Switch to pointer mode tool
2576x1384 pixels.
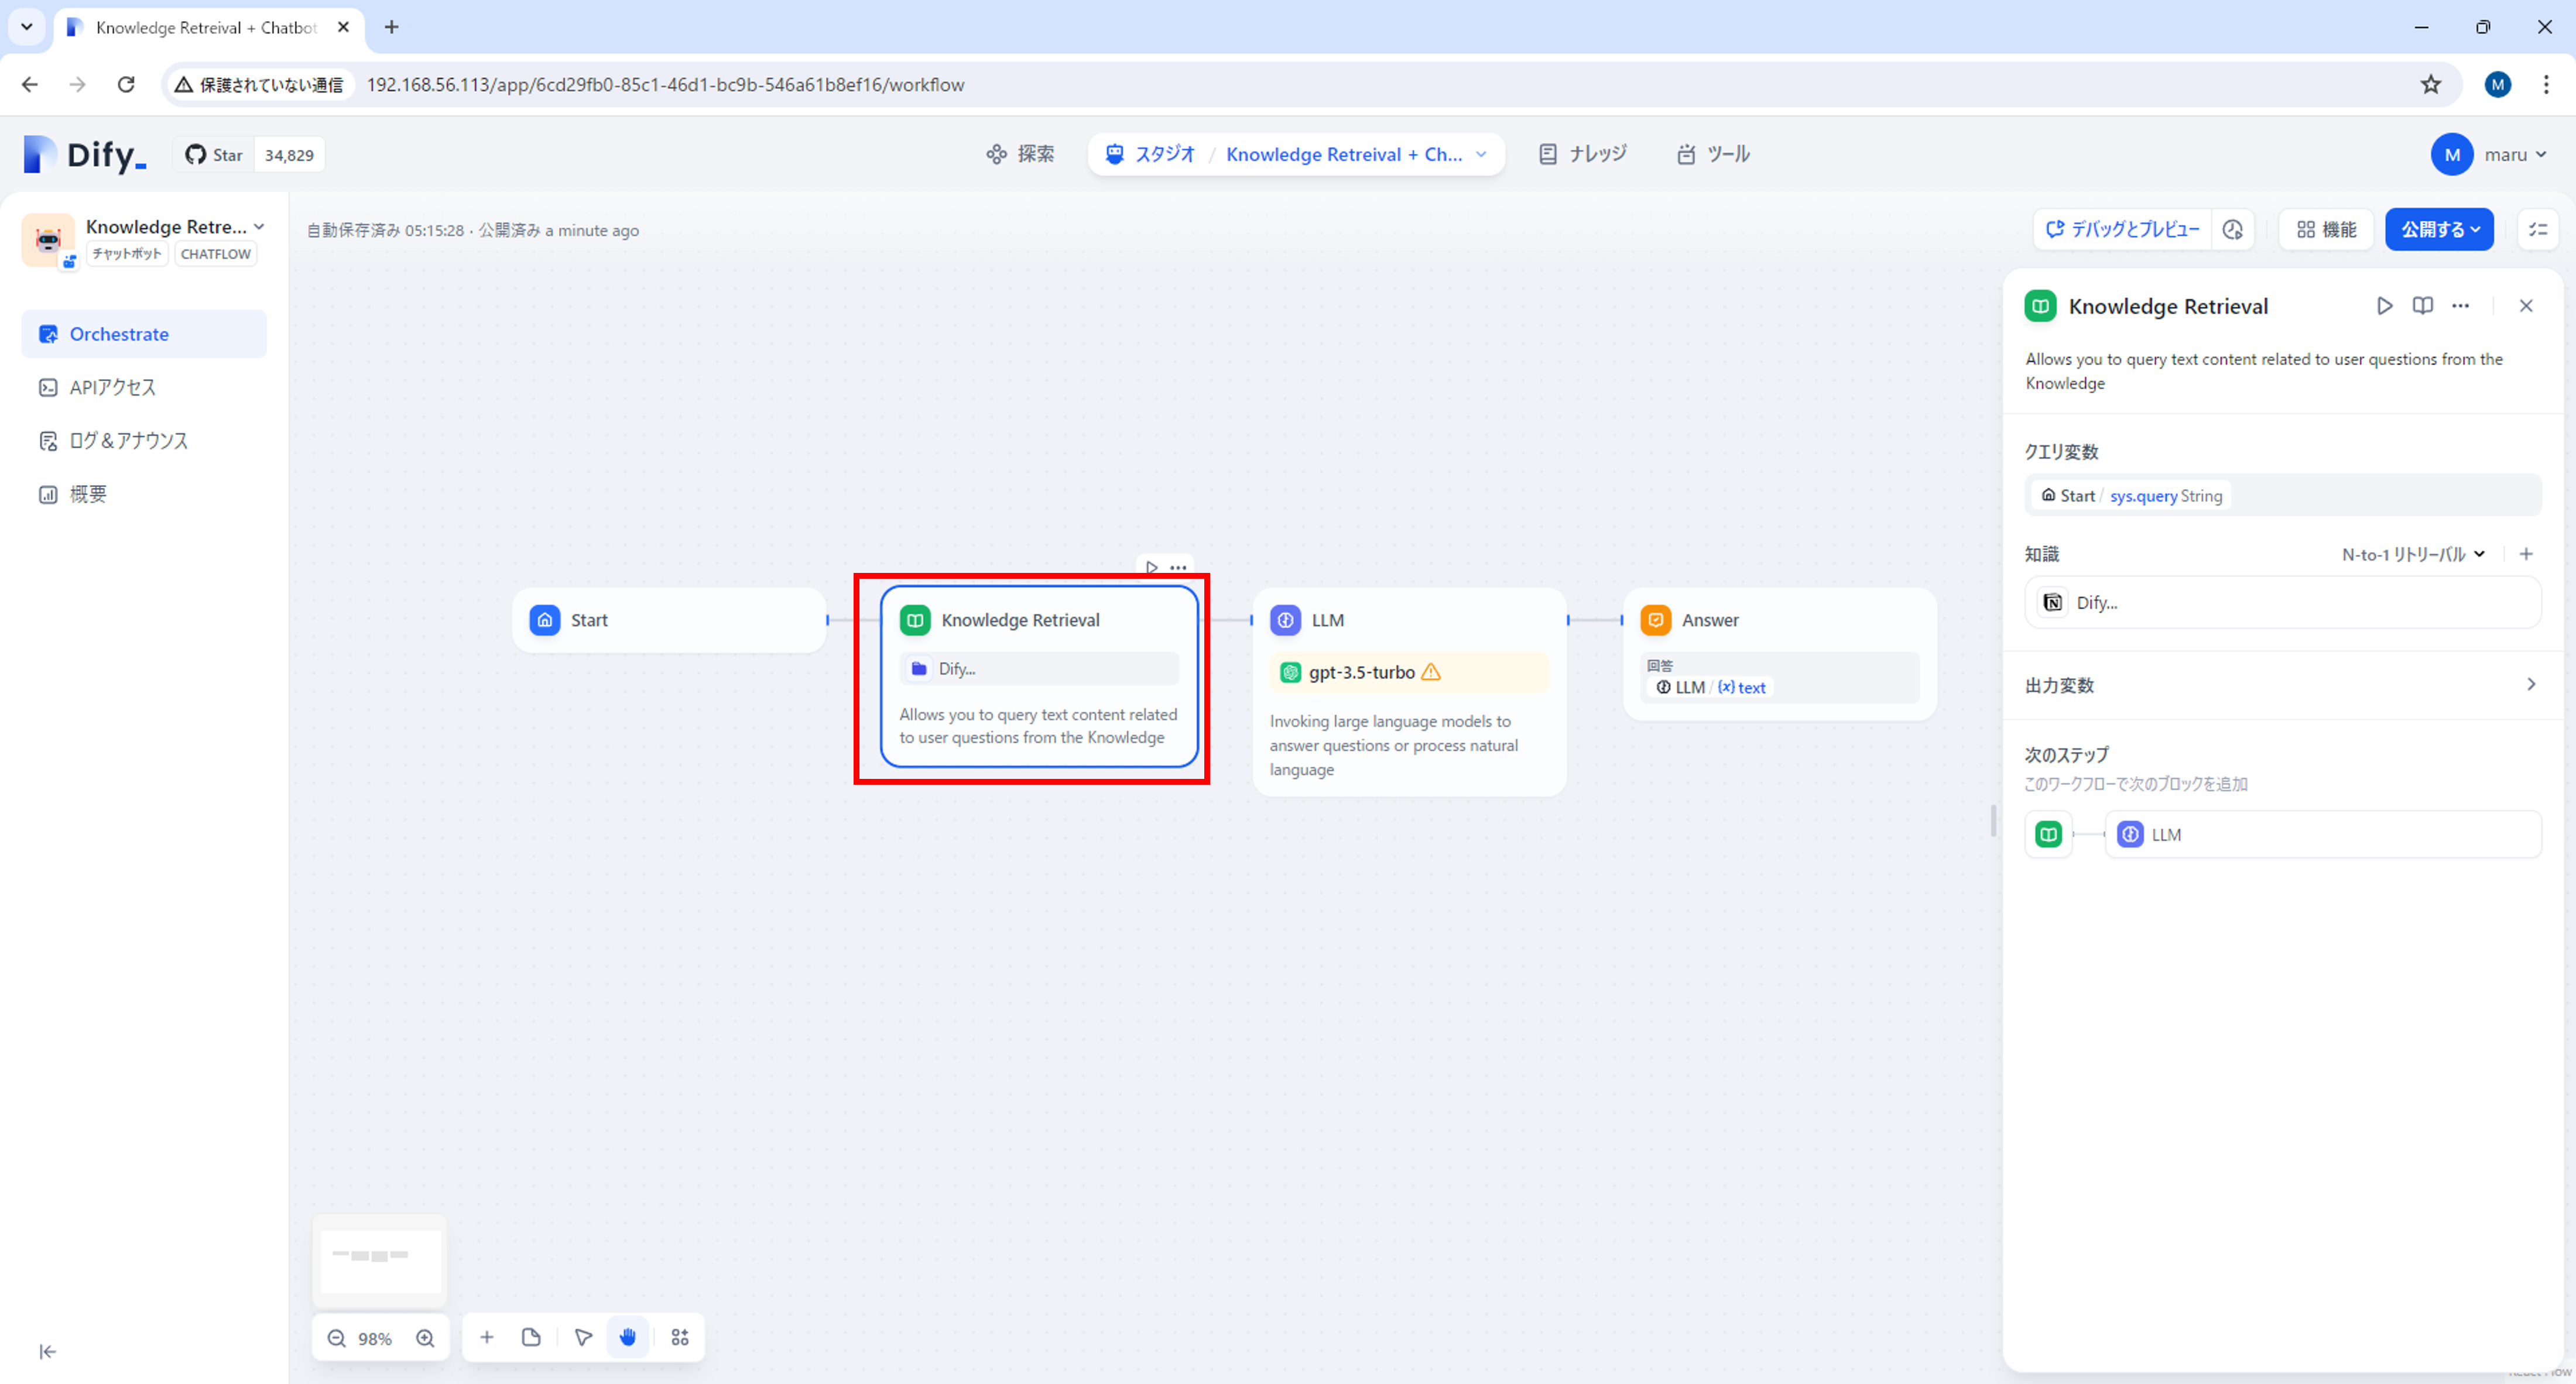point(583,1337)
